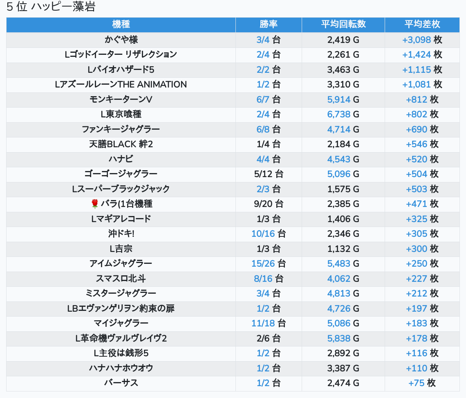Select the 5 位 ハッピー藻岩 heading
The image size is (466, 398).
click(51, 7)
